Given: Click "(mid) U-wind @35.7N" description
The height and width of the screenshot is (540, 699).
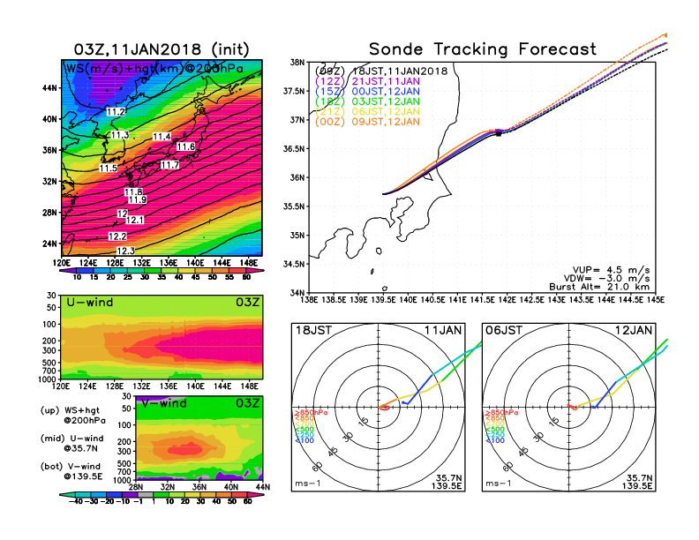Looking at the screenshot, I should point(72,443).
